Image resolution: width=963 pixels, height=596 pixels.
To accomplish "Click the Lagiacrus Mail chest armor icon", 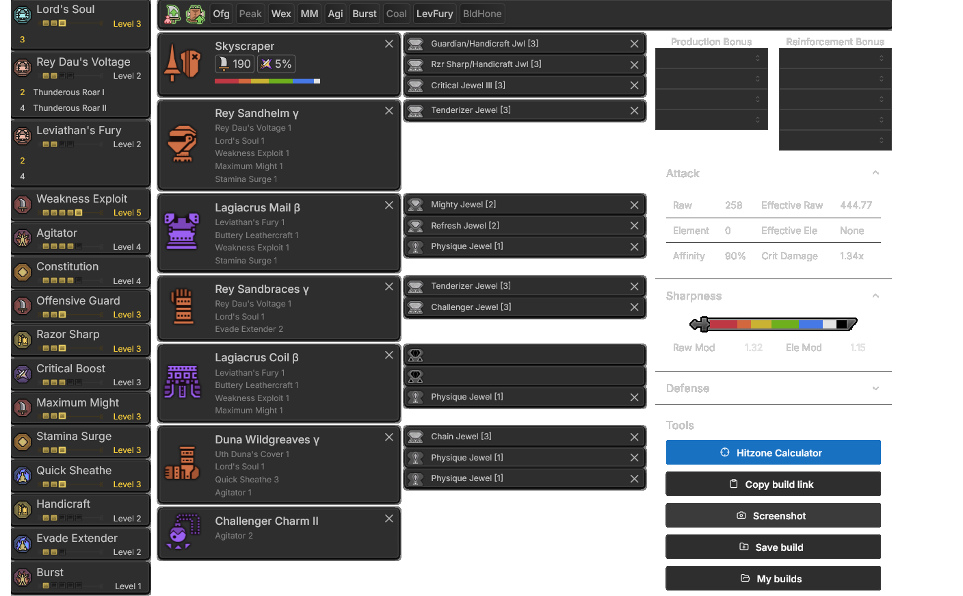I will (x=182, y=232).
